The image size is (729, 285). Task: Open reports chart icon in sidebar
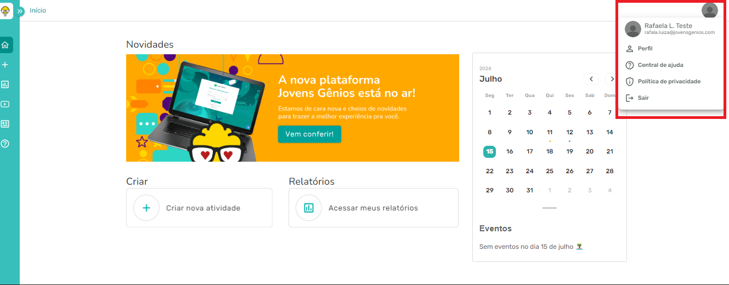tap(5, 84)
